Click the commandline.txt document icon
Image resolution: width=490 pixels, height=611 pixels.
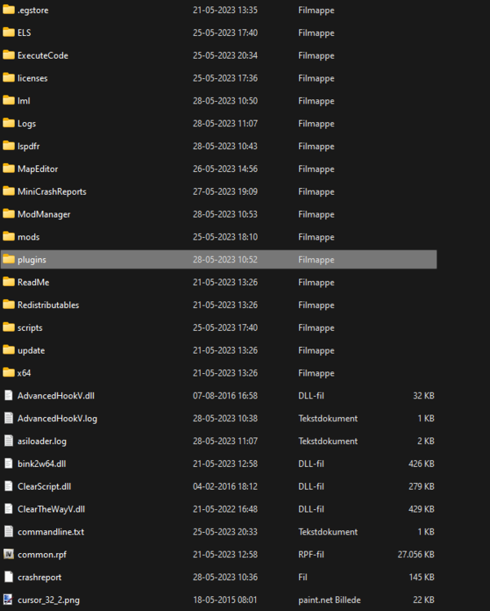9,531
